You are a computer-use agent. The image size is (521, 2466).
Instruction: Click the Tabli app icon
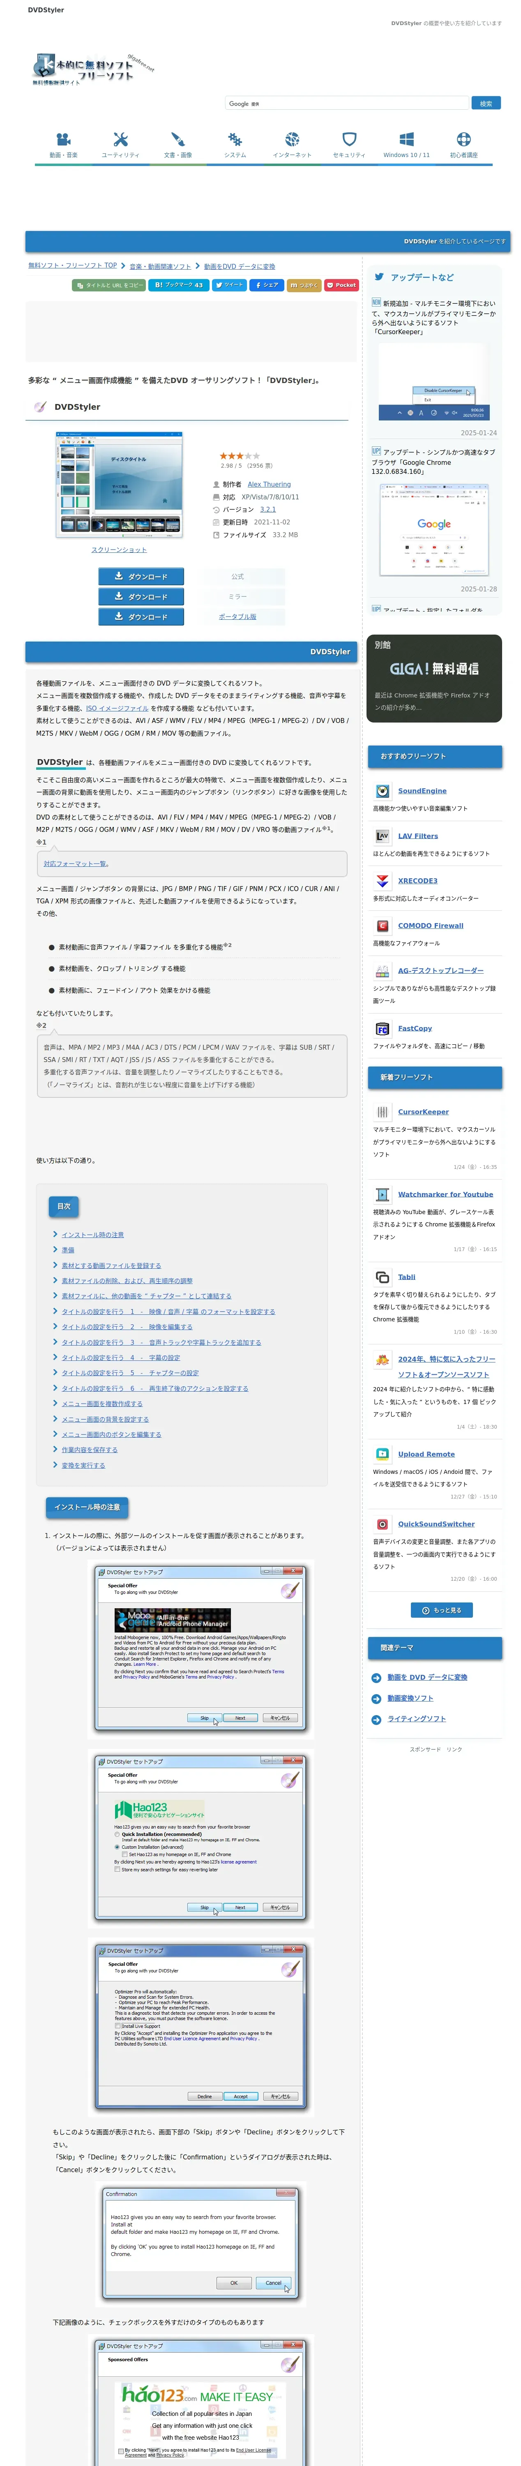[x=382, y=1277]
